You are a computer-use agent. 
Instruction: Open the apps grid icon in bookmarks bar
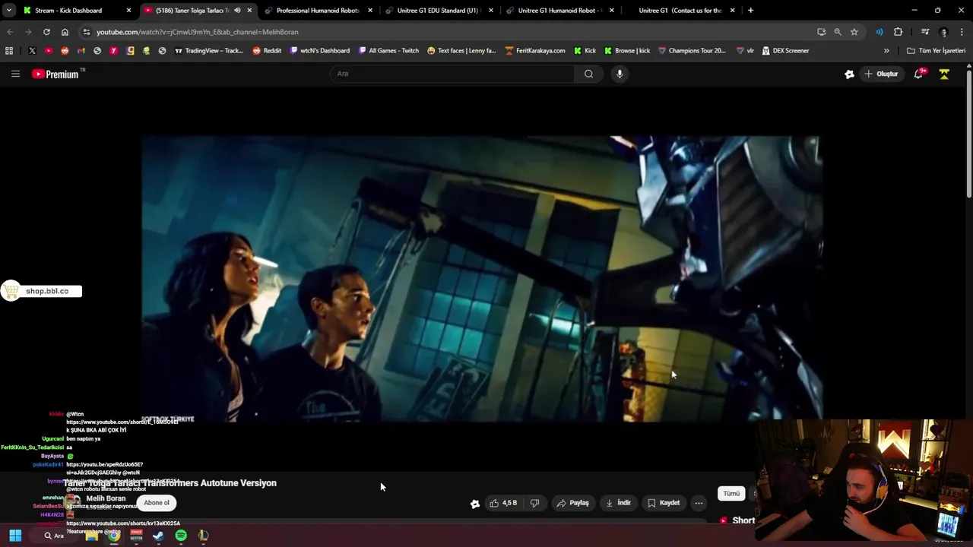[9, 51]
